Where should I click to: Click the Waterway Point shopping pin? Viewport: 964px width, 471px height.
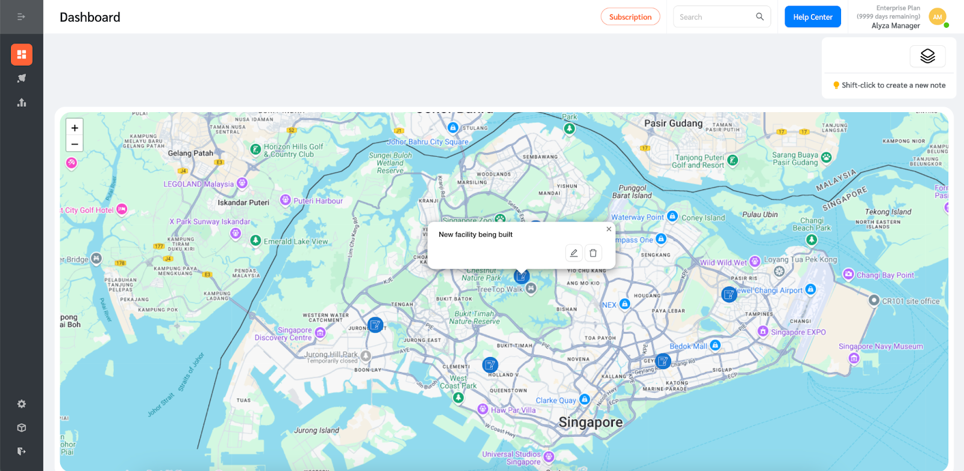pyautogui.click(x=672, y=216)
